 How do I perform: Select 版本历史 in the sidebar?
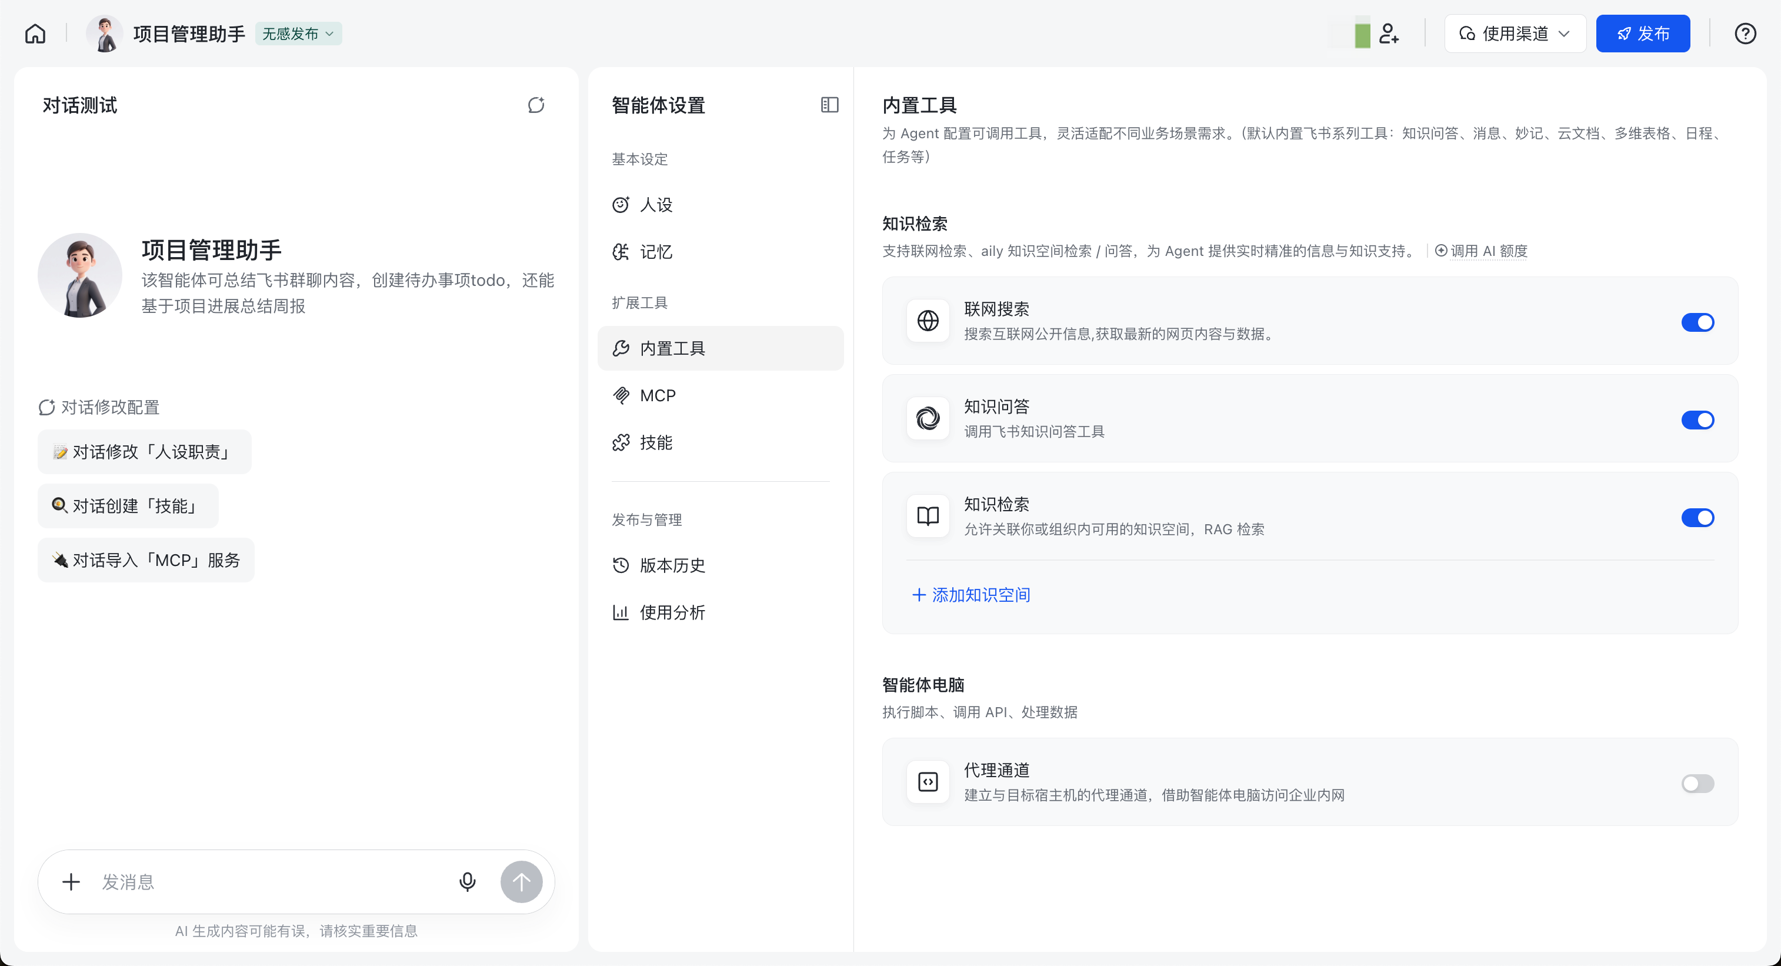click(x=671, y=565)
